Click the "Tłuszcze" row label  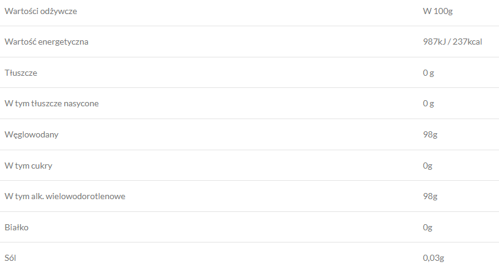pos(21,73)
